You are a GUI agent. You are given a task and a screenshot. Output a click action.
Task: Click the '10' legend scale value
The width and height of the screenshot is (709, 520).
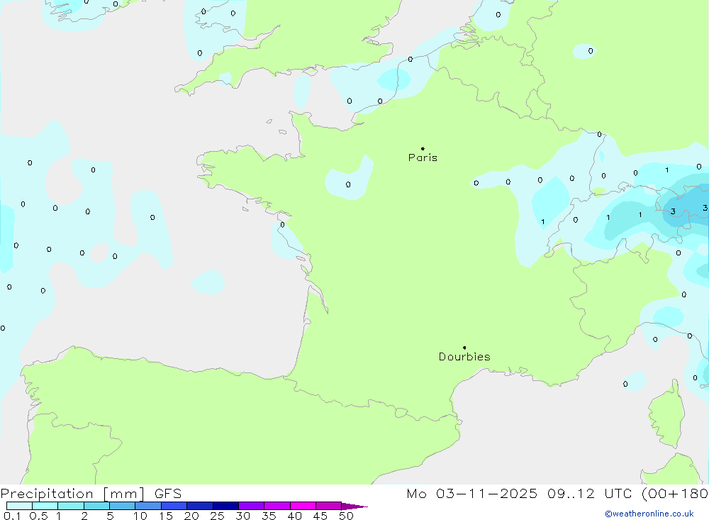(x=140, y=516)
